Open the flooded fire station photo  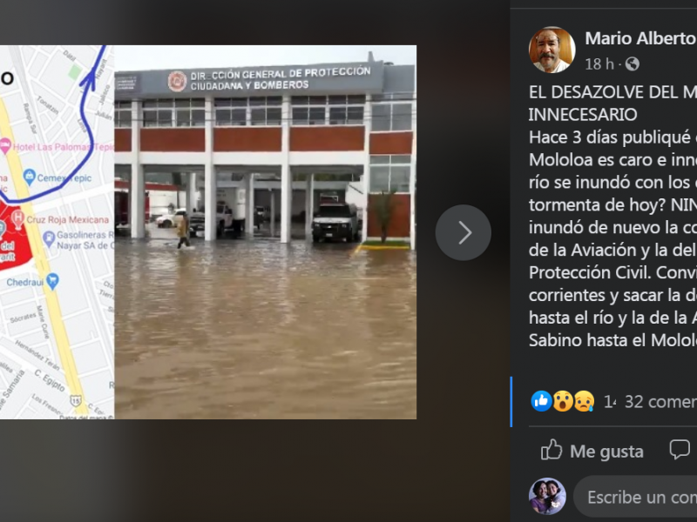(x=266, y=232)
